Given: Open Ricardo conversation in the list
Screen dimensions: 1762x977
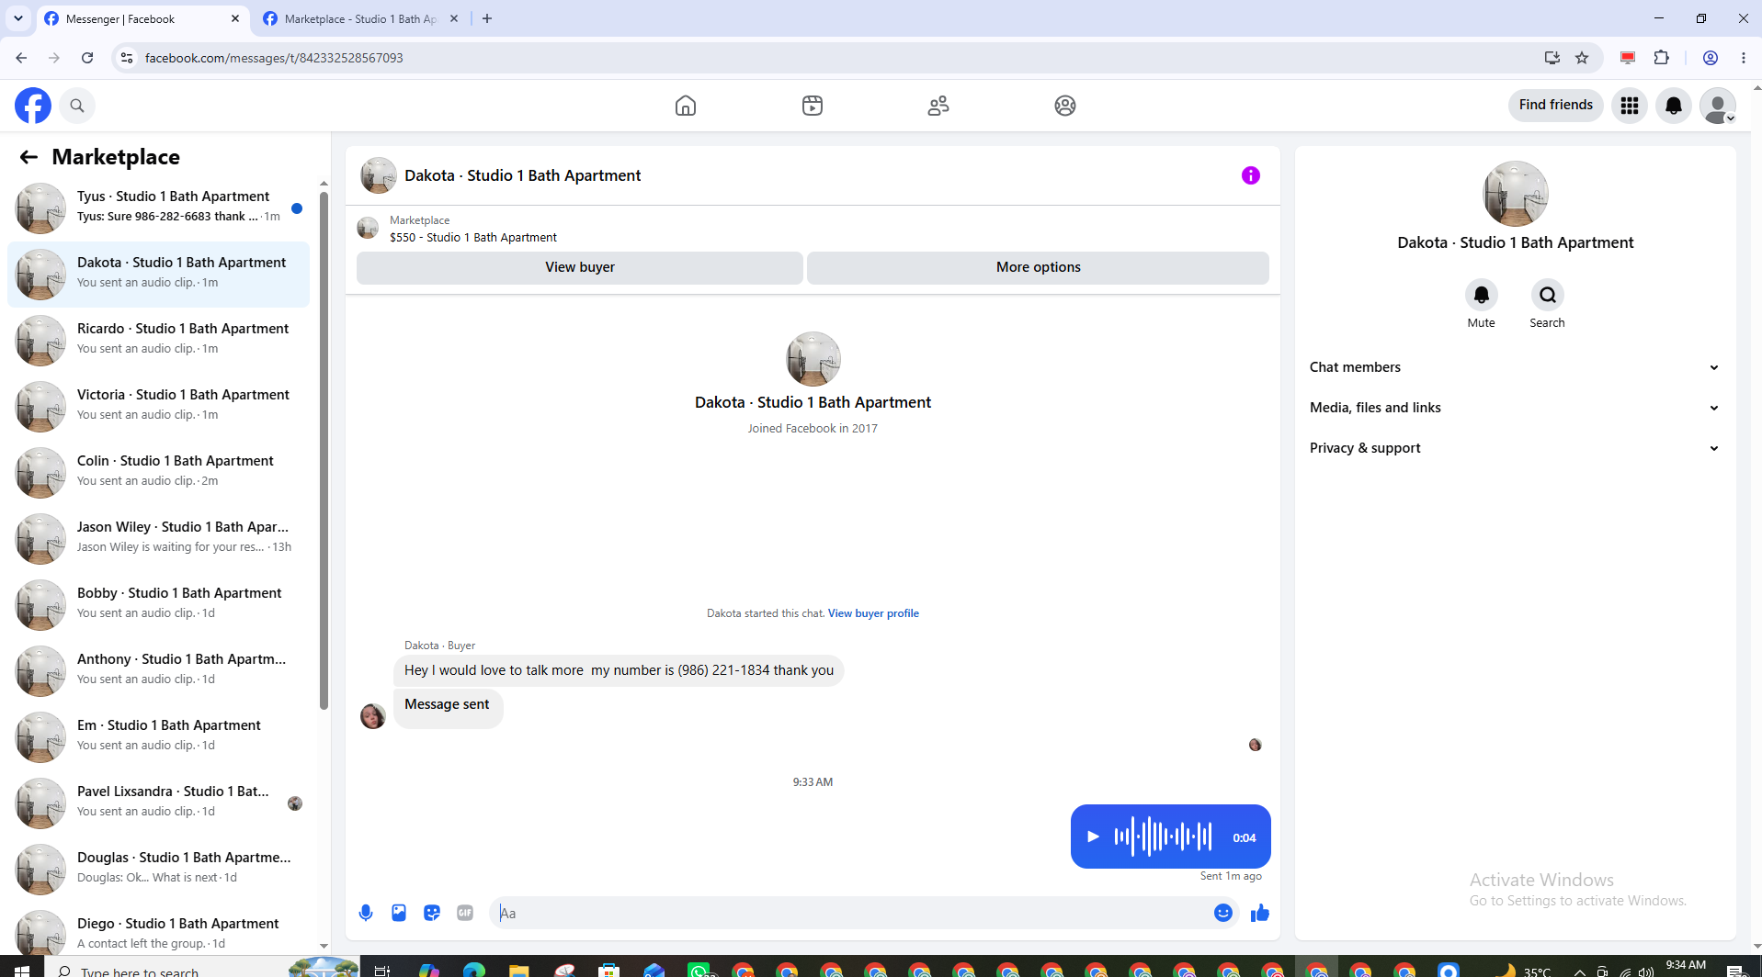Looking at the screenshot, I should pyautogui.click(x=158, y=341).
